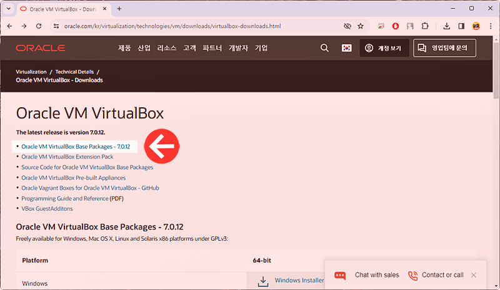
Task: Bookmark this page with the star icon
Action: 361,26
